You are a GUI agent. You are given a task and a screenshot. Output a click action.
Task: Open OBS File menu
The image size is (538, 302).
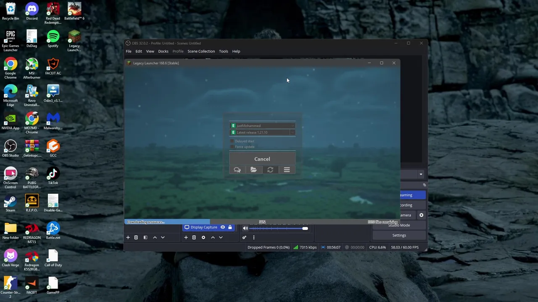pos(128,51)
